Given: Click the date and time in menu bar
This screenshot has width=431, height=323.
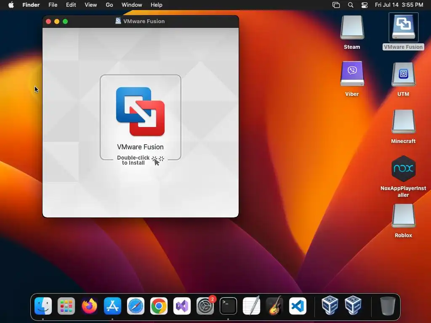Looking at the screenshot, I should (x=399, y=5).
